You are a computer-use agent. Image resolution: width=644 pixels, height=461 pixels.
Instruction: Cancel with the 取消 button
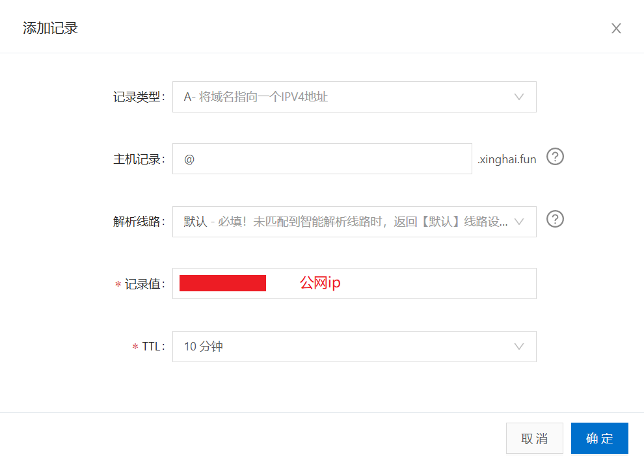coord(534,438)
